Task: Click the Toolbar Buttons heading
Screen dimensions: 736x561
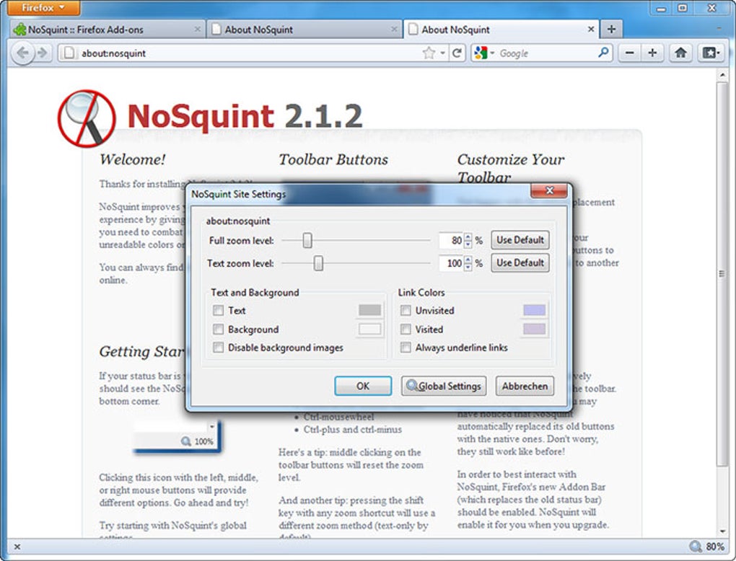Action: pos(333,159)
